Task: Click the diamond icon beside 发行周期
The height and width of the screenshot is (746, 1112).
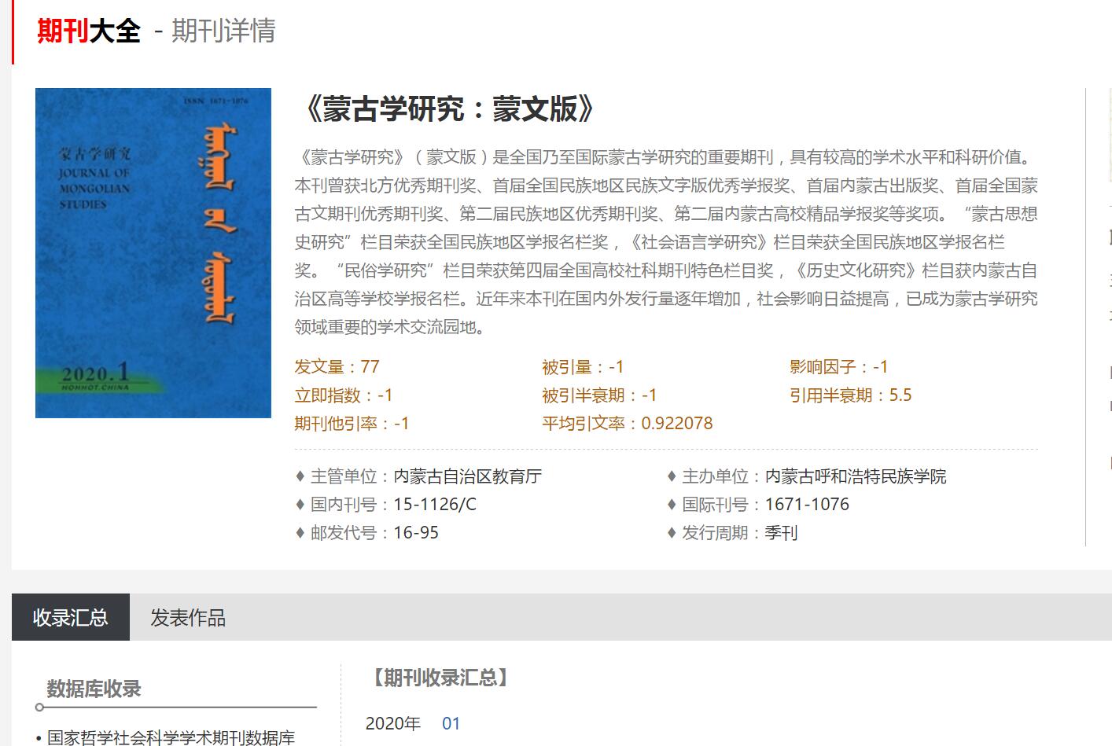Action: click(671, 533)
